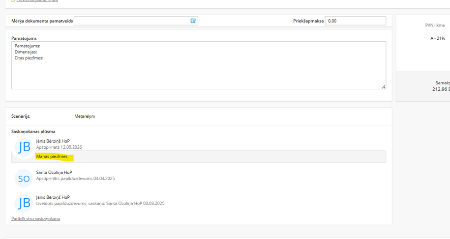Viewport: 450px width, 239px height.
Task: Click the Saskaņošanas plūsma heading
Action: coord(33,132)
